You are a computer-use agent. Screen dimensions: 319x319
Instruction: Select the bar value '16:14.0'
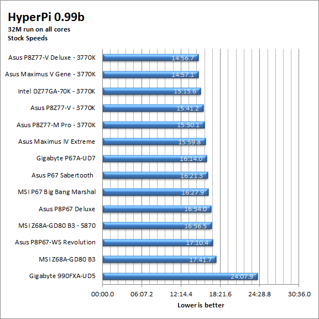191,159
